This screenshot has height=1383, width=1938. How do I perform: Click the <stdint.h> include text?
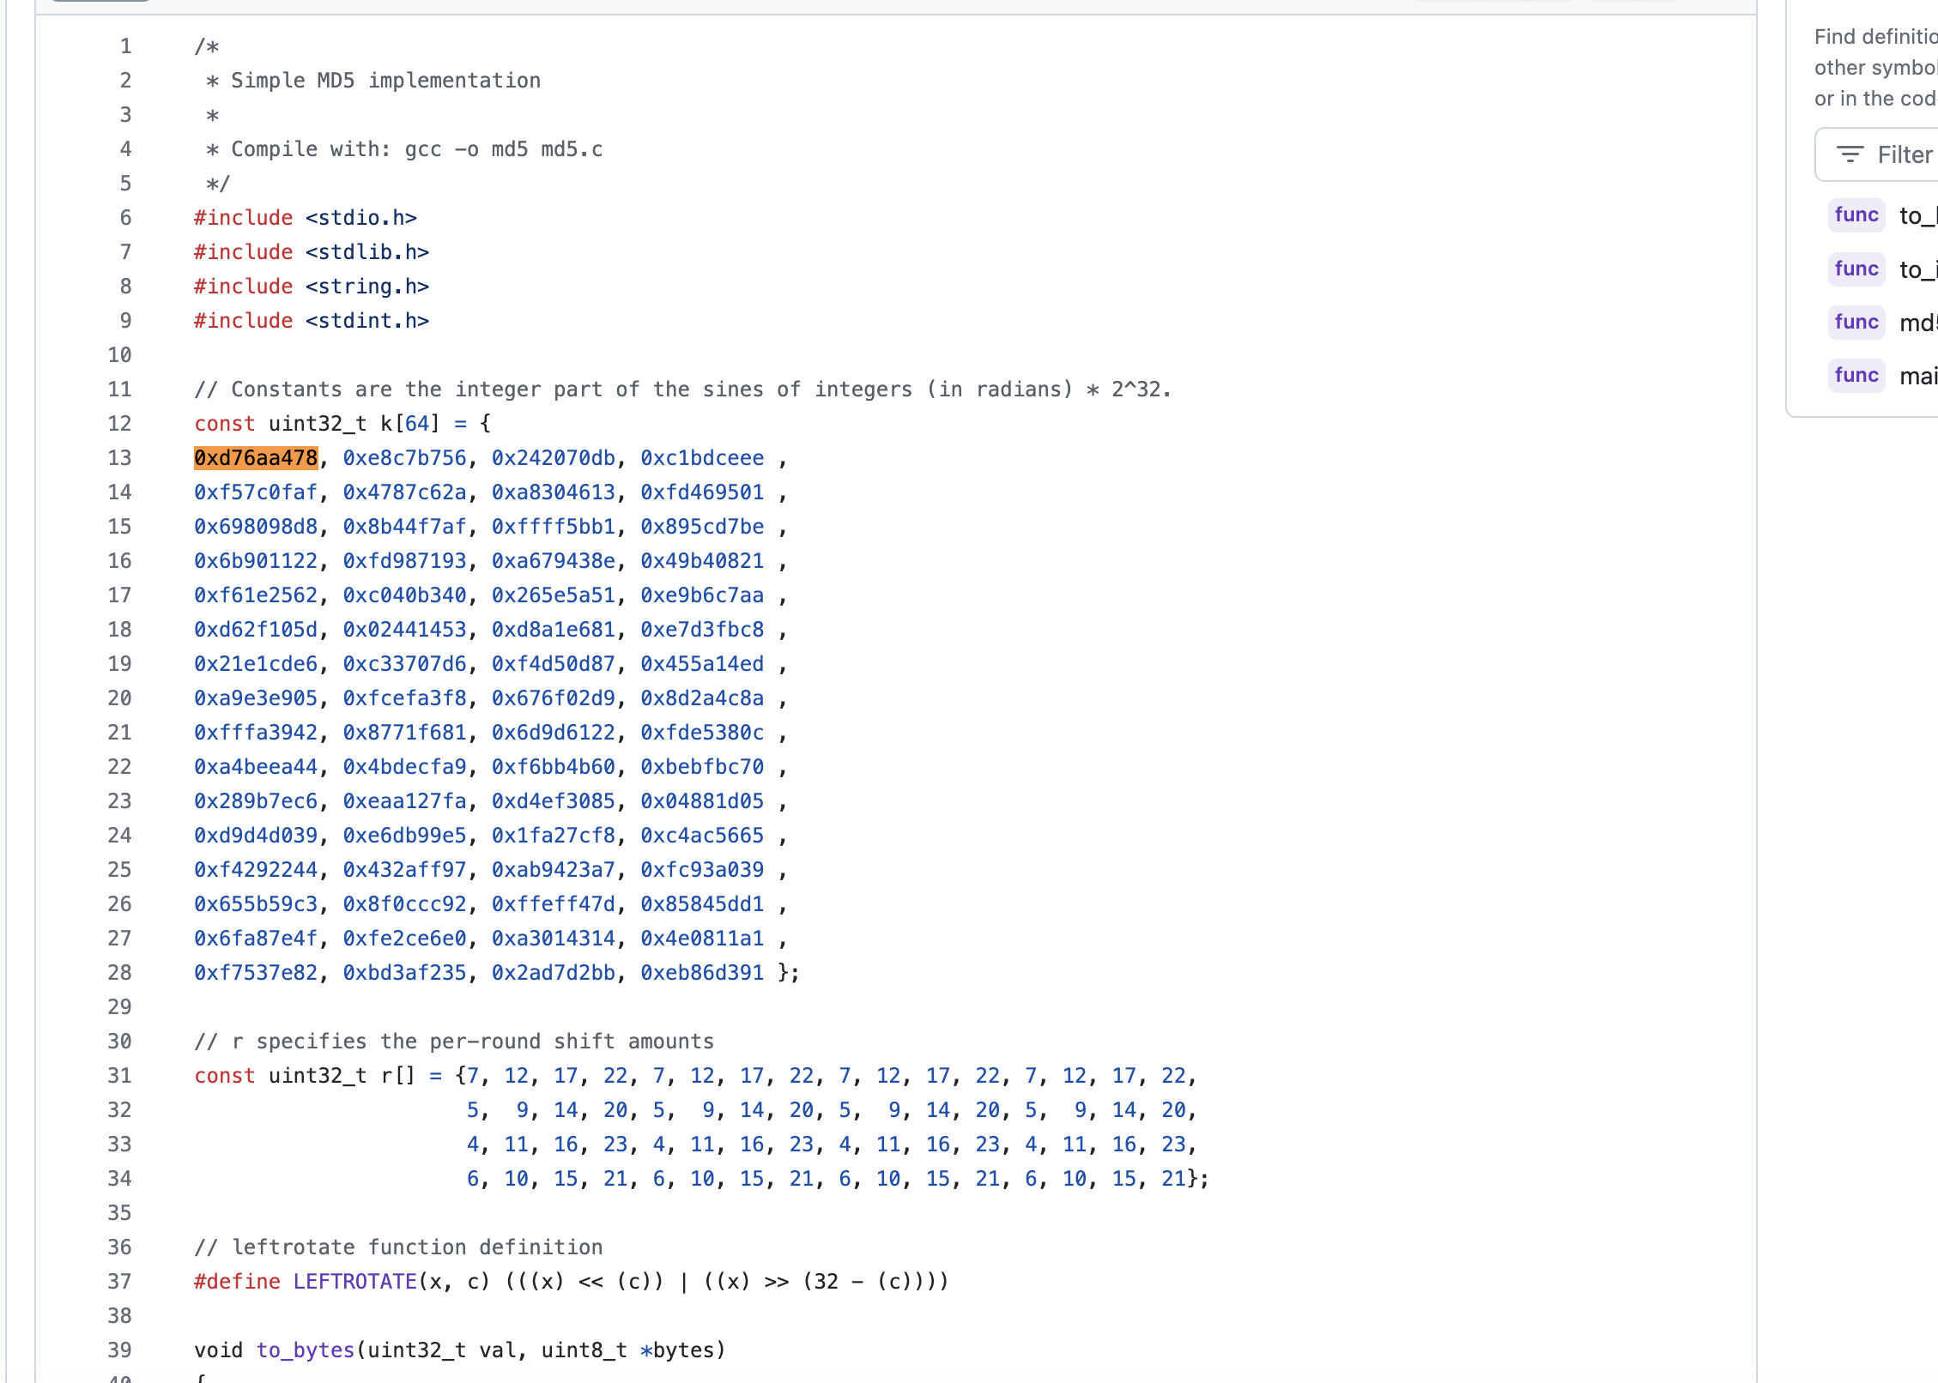click(367, 321)
